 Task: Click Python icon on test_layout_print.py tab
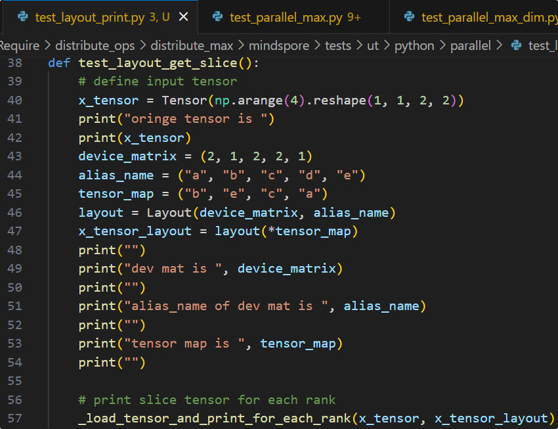click(x=22, y=17)
